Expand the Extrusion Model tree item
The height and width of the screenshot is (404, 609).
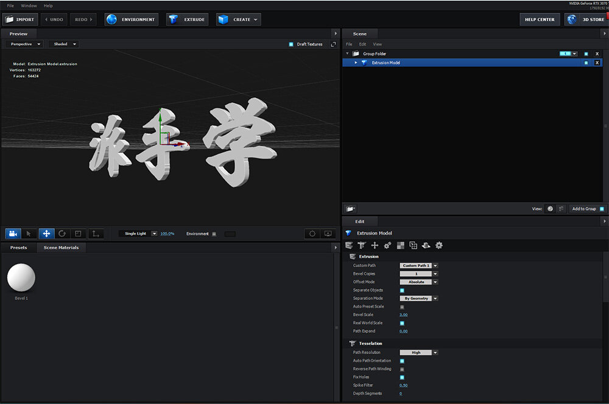click(356, 63)
